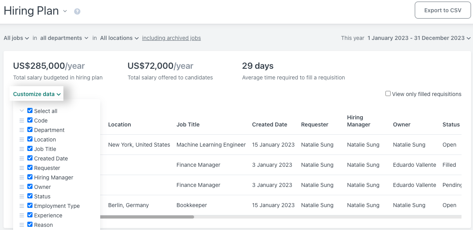Open the date range dropdown
The height and width of the screenshot is (230, 473).
coord(419,38)
